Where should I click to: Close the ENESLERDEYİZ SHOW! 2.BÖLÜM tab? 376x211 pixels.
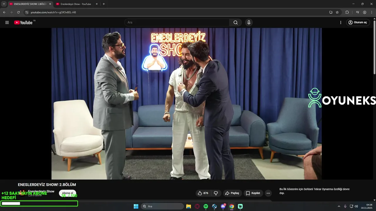pyautogui.click(x=50, y=4)
